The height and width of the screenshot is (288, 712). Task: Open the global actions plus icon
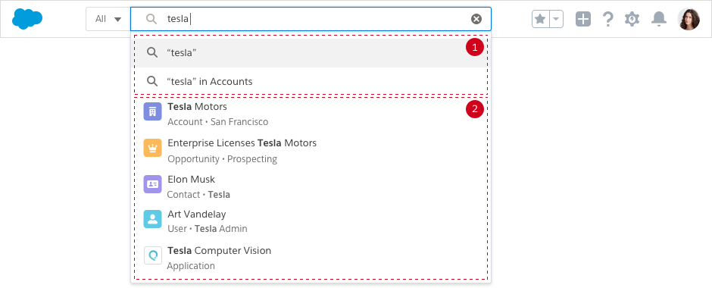tap(583, 19)
